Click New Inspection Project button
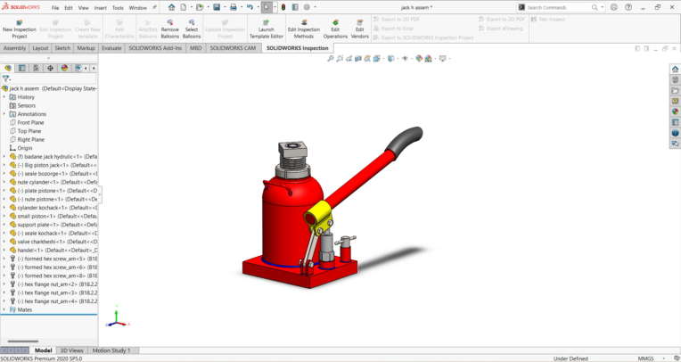Screen dimensions: 681x362 [19, 29]
